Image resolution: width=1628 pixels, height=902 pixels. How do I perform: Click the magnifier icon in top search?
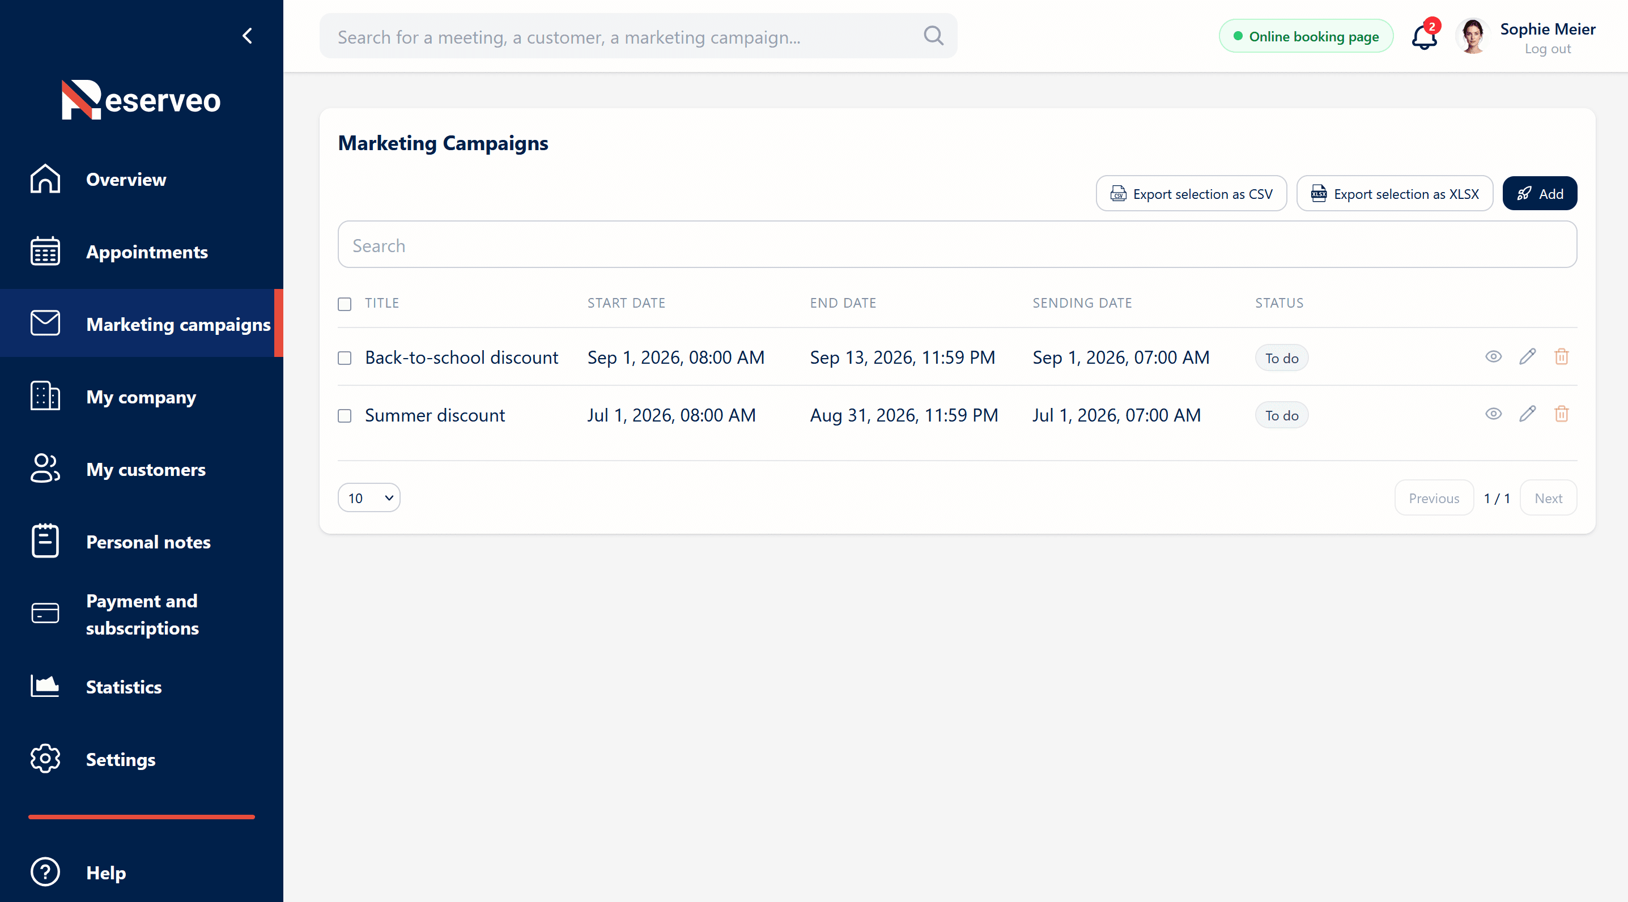[x=933, y=36]
